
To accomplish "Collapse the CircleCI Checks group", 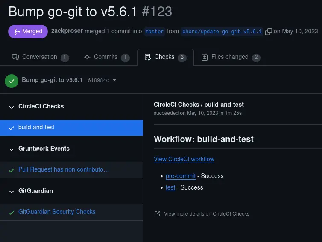I will [x=12, y=107].
